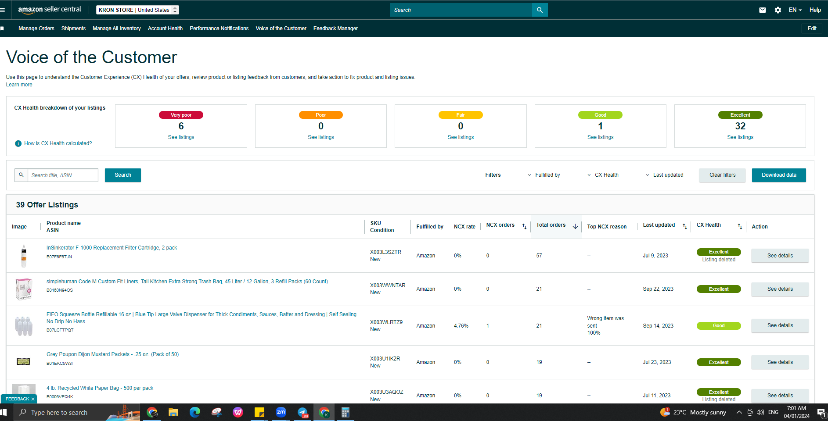
Task: Click the search magnifier button in header
Action: point(540,10)
